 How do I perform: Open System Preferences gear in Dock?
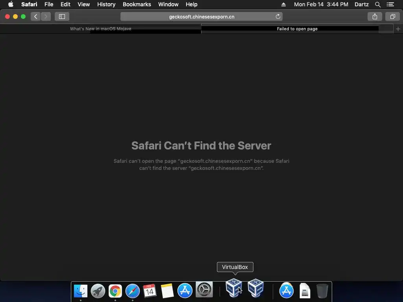coord(204,289)
